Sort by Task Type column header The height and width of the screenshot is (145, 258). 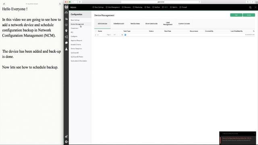tap(127, 31)
